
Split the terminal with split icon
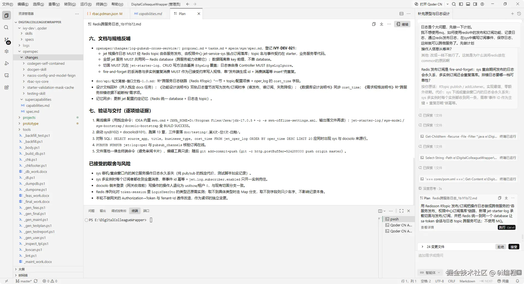(x=380, y=211)
